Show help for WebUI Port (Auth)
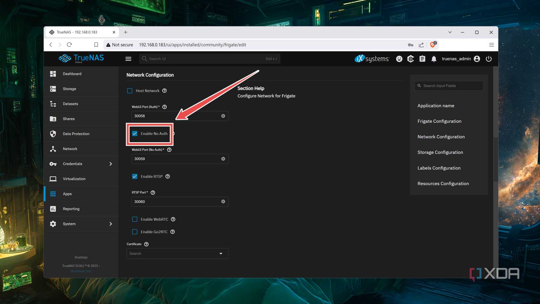Image resolution: width=540 pixels, height=304 pixels. pos(165,107)
